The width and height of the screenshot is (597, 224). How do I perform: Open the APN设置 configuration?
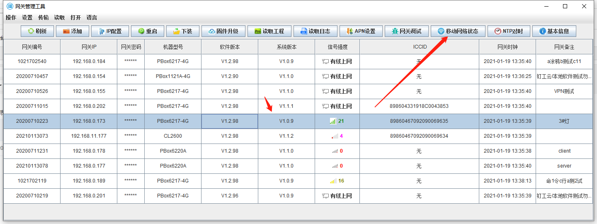[361, 31]
